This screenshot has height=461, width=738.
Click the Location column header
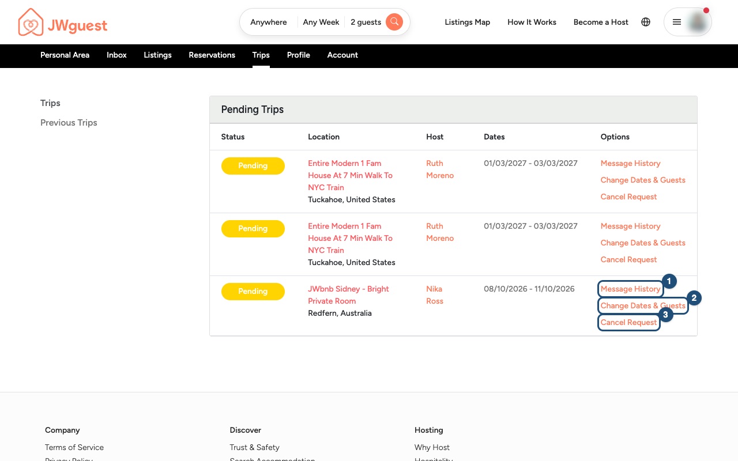click(x=323, y=137)
